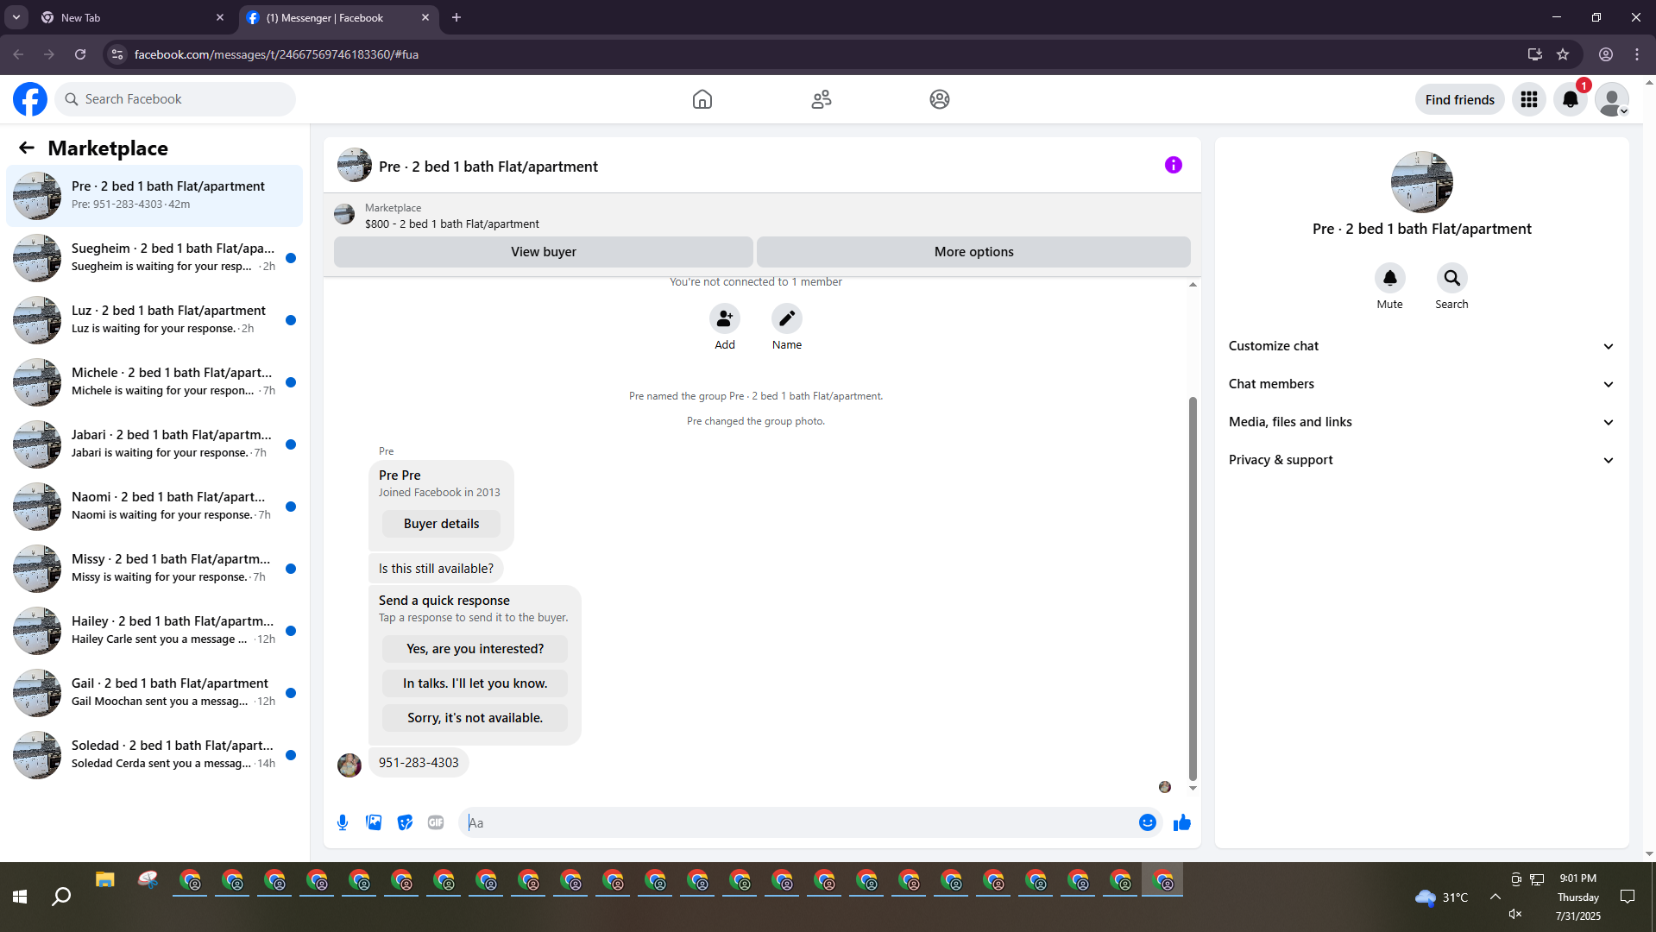Select the Messenger Facebook browser tab
This screenshot has height=932, width=1656.
point(337,17)
